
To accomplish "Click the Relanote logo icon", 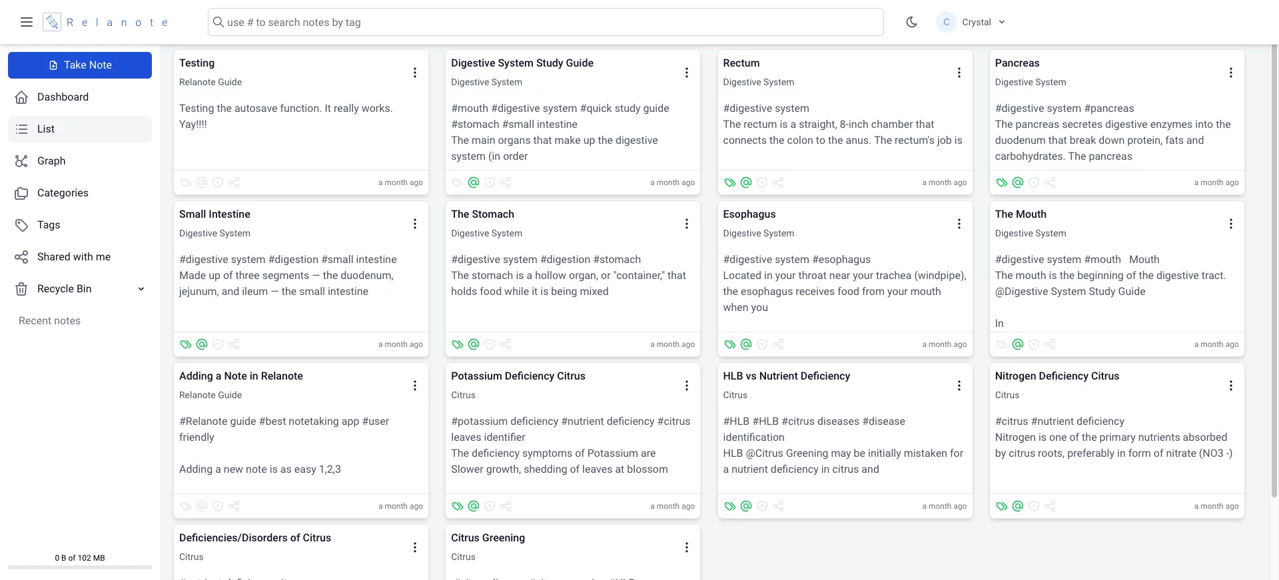I will (52, 22).
